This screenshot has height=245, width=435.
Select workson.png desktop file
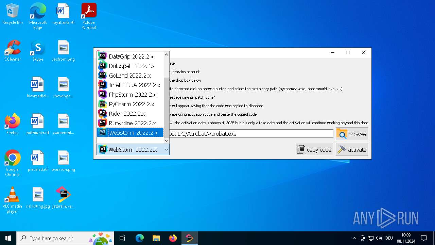pos(64,161)
